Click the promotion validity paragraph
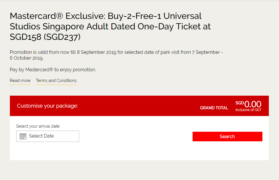The width and height of the screenshot is (279, 180). point(116,55)
